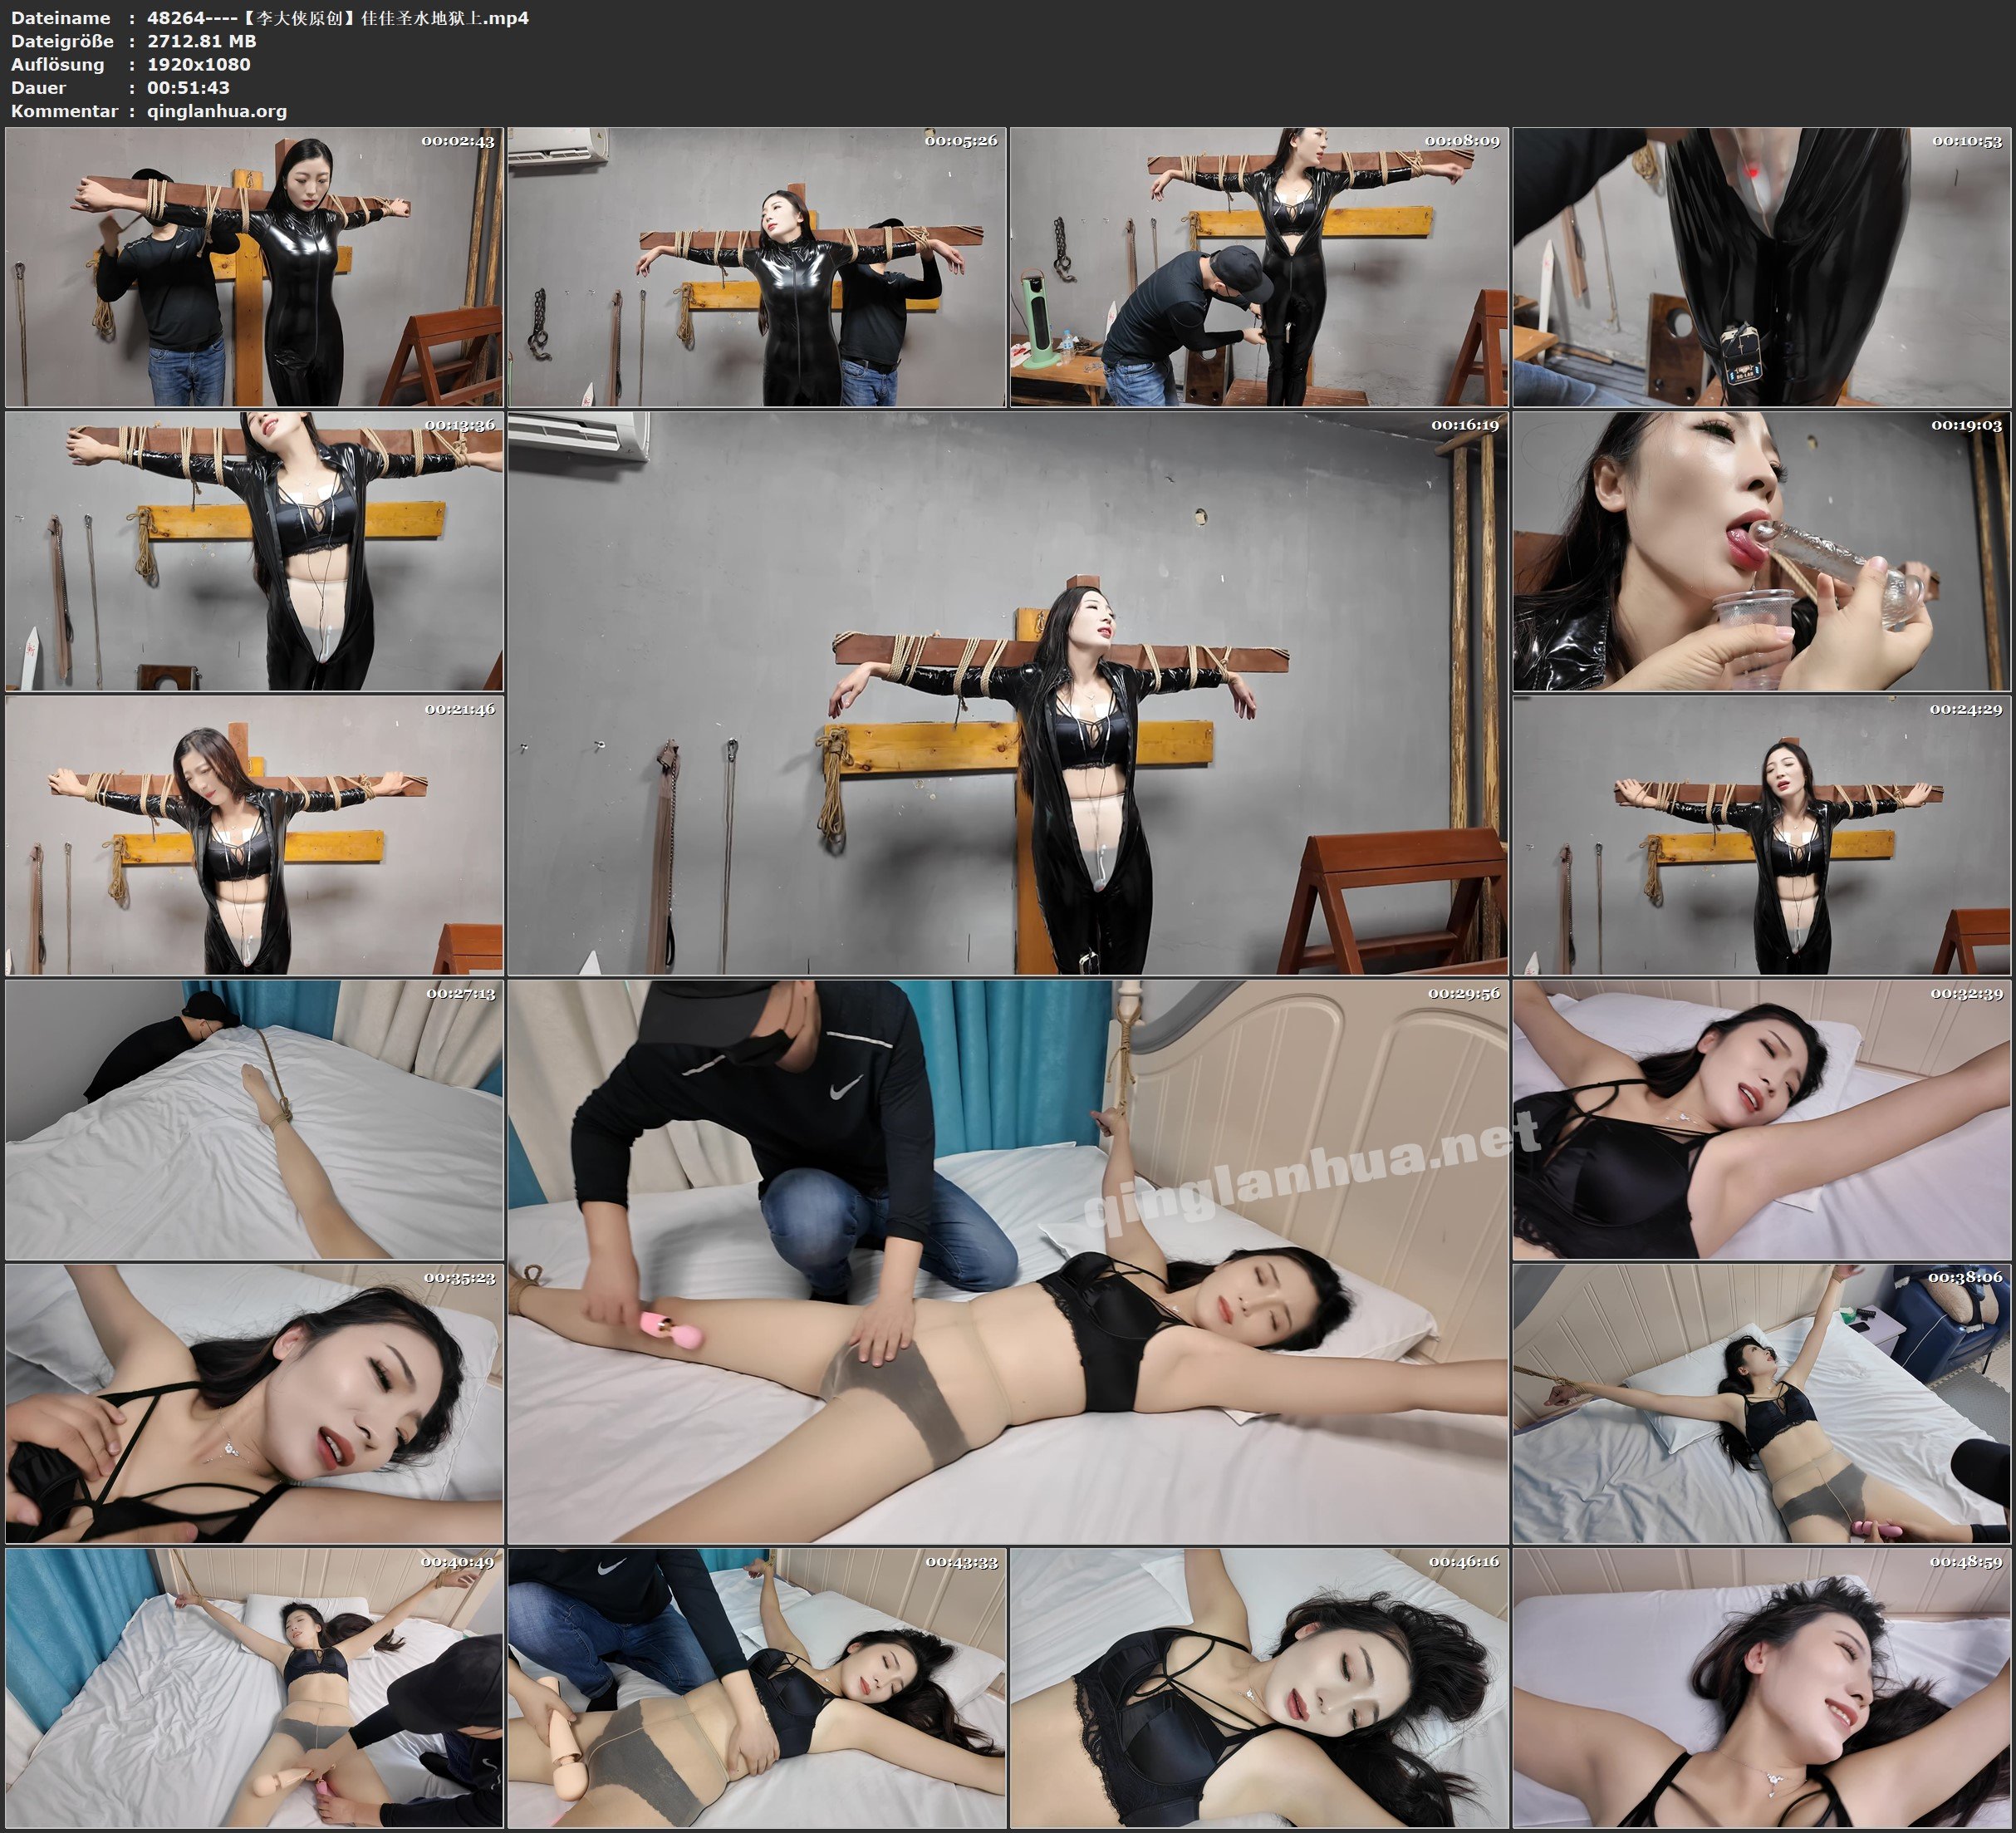Click the frame labeled 00:10:53
Viewport: 2016px width, 1833px height.
[1762, 268]
